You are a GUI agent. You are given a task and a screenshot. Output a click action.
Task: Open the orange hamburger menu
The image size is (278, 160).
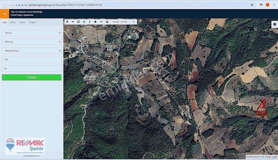point(5,14)
